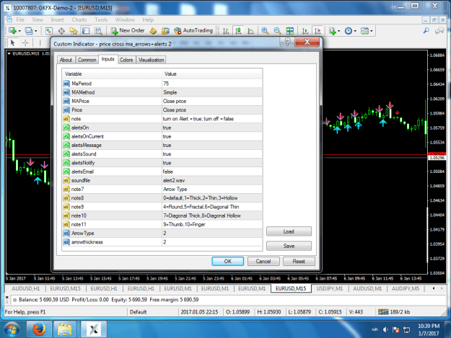
Task: Click the Windows Start button
Action: (x=12, y=329)
